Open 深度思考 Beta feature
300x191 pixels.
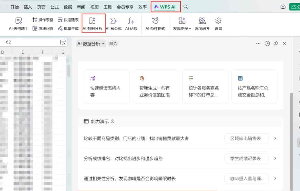202,24
